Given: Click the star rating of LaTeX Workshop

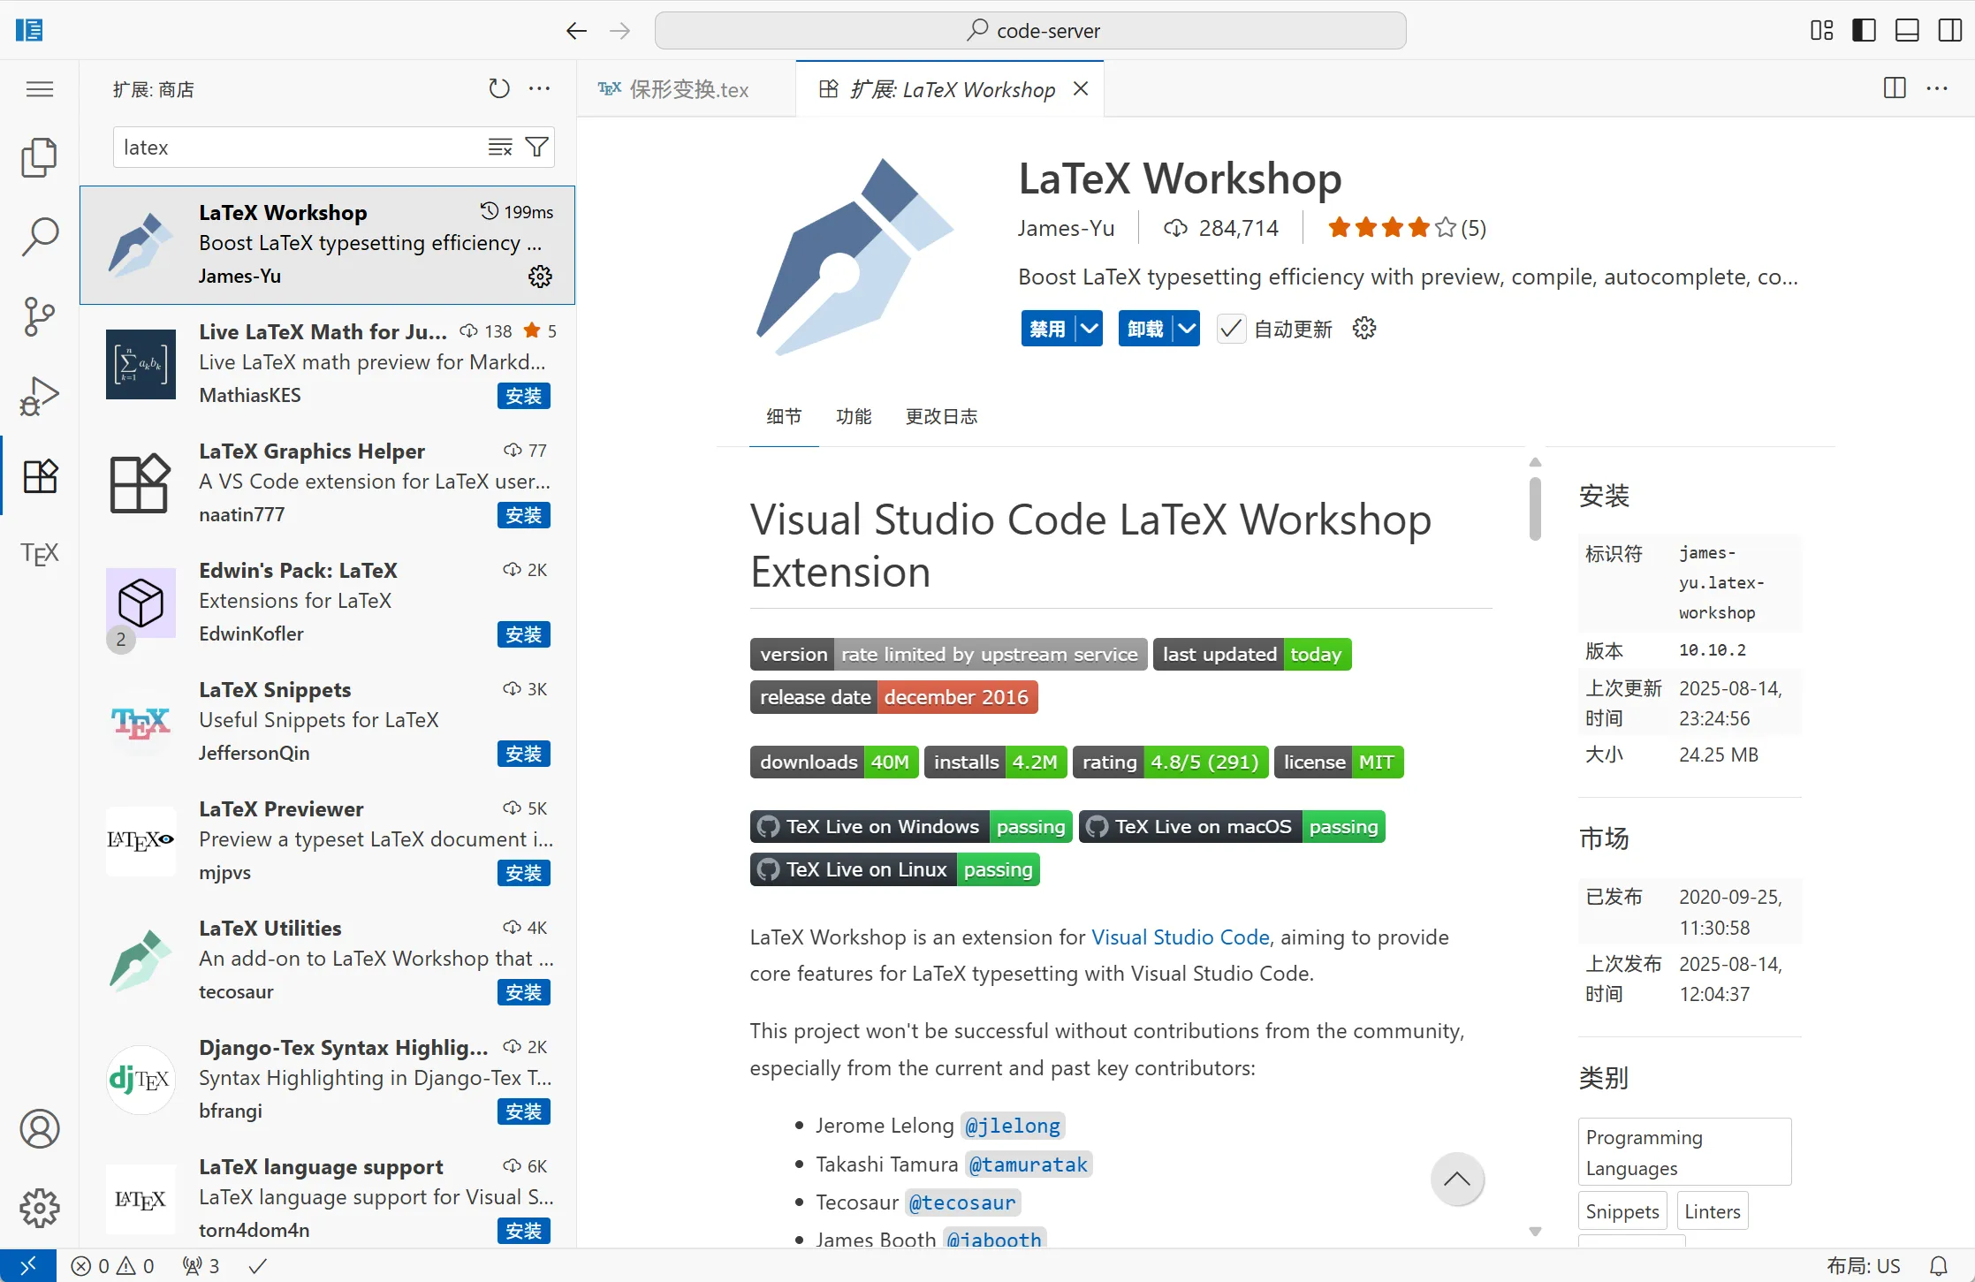Looking at the screenshot, I should 1406,228.
